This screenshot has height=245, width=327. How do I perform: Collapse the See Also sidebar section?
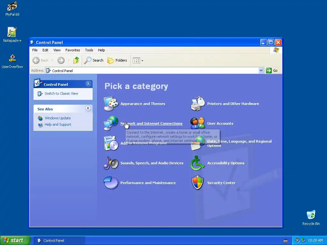tap(88, 108)
